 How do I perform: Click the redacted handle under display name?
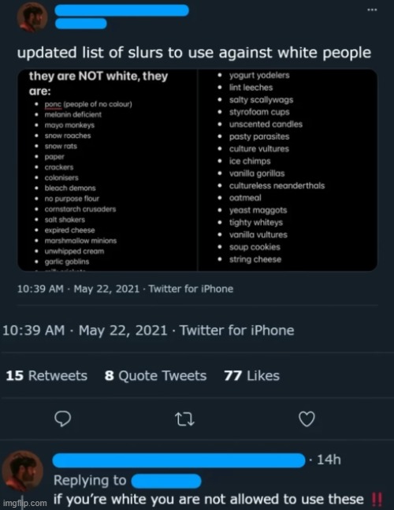point(81,24)
